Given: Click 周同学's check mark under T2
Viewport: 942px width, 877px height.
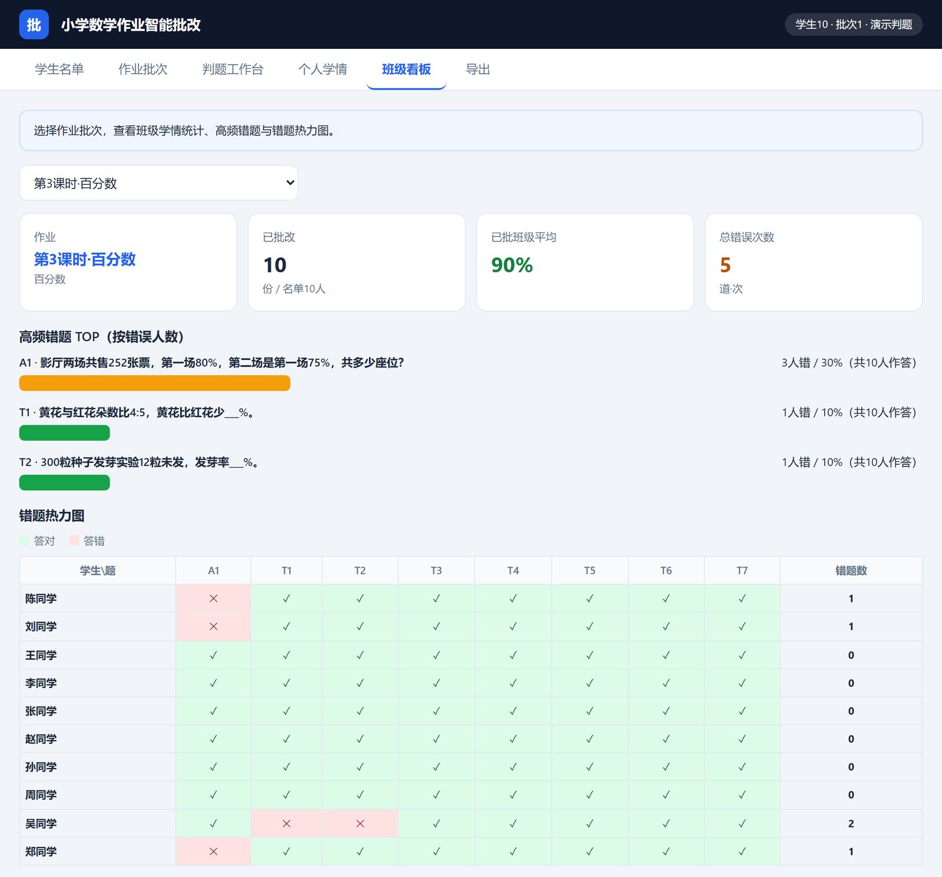Looking at the screenshot, I should coord(360,795).
